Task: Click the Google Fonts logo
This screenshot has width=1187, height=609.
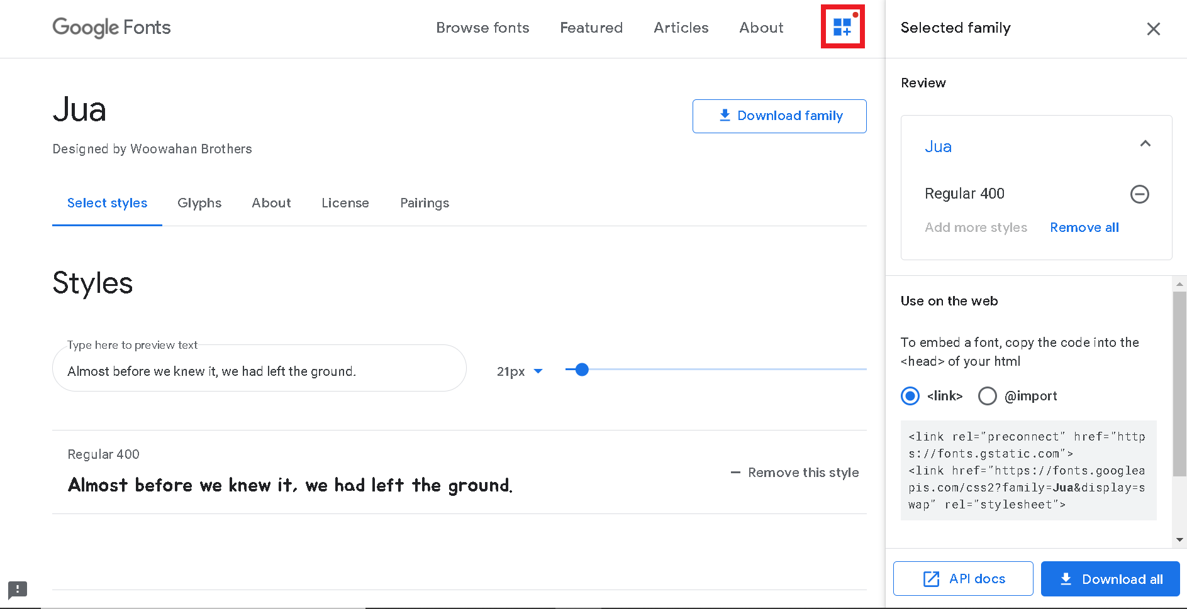Action: [x=111, y=28]
